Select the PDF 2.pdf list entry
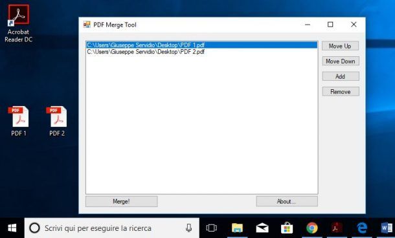This screenshot has height=238, width=395. (202, 52)
